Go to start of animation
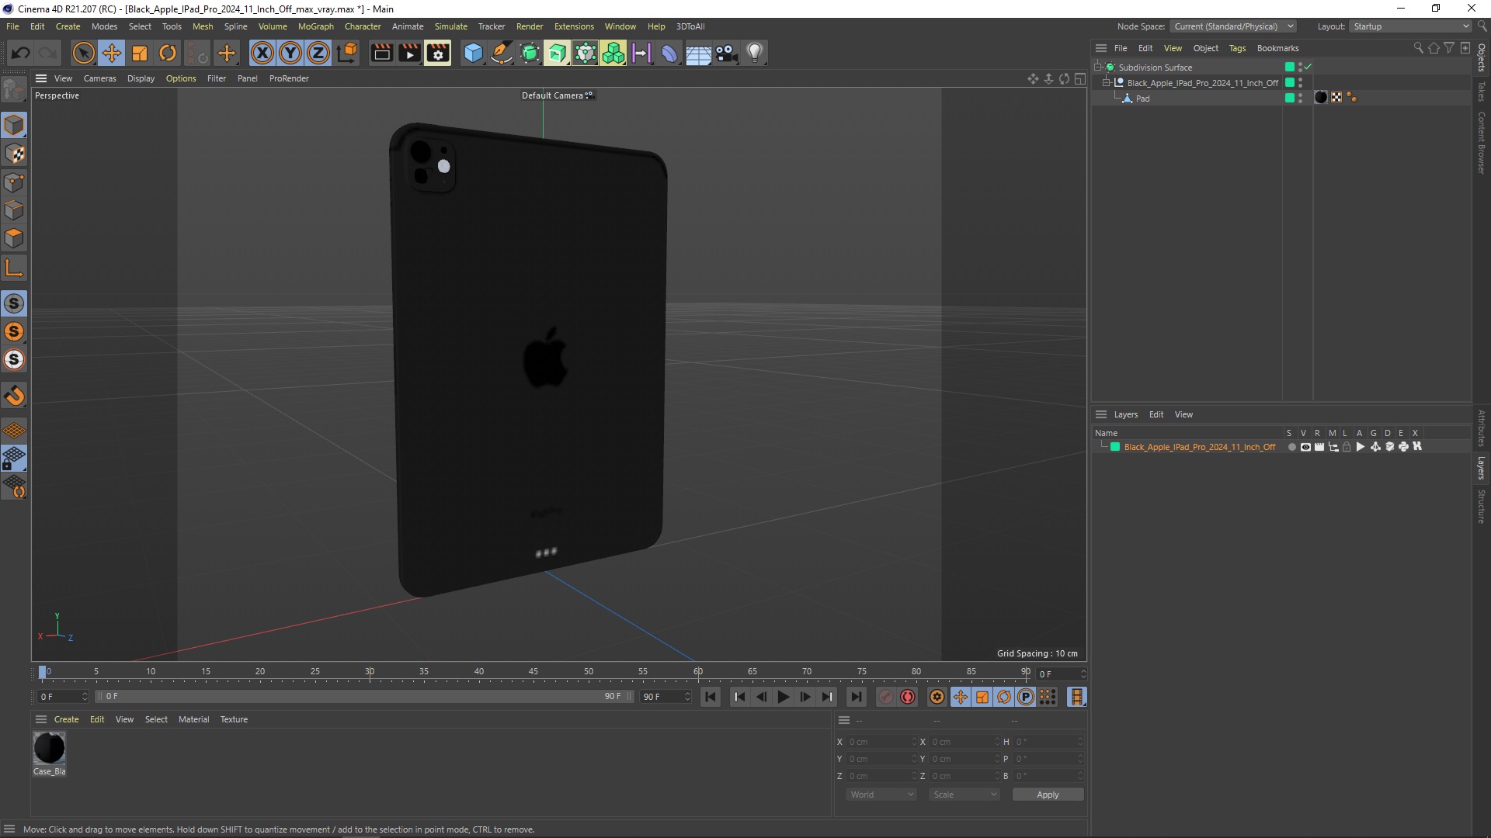This screenshot has height=838, width=1491. point(711,697)
